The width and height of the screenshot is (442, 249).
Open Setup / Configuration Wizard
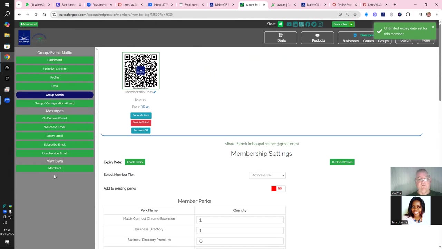(x=55, y=103)
